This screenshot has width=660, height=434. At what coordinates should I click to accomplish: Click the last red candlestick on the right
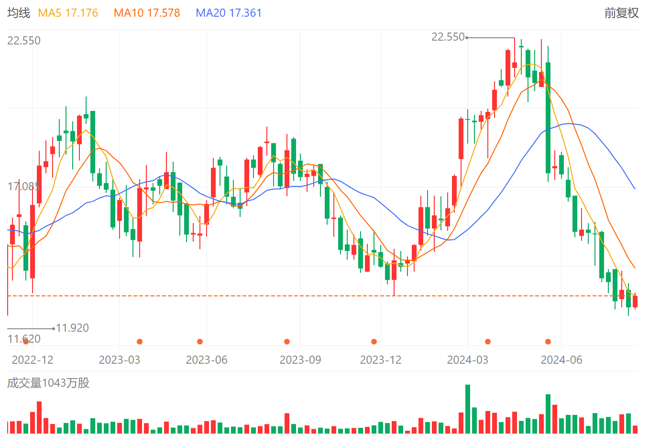point(635,301)
